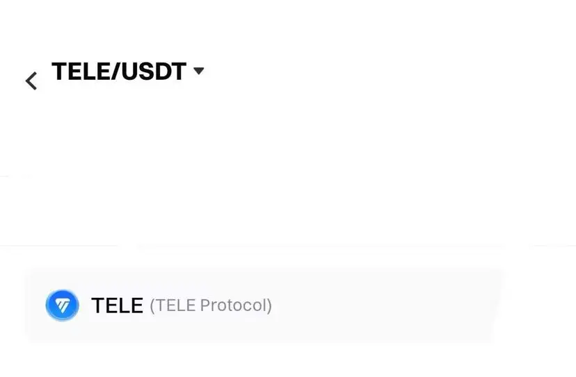Select the TELE/USDT pair title
576x377 pixels.
[x=119, y=71]
